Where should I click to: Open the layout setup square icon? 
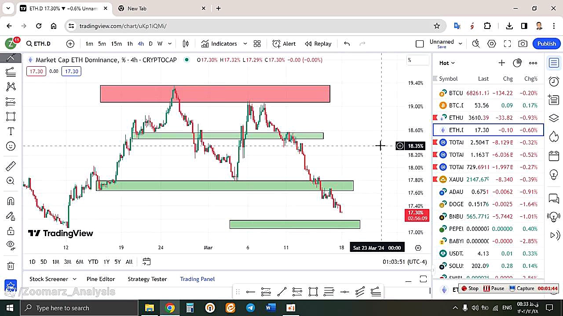[x=420, y=43]
